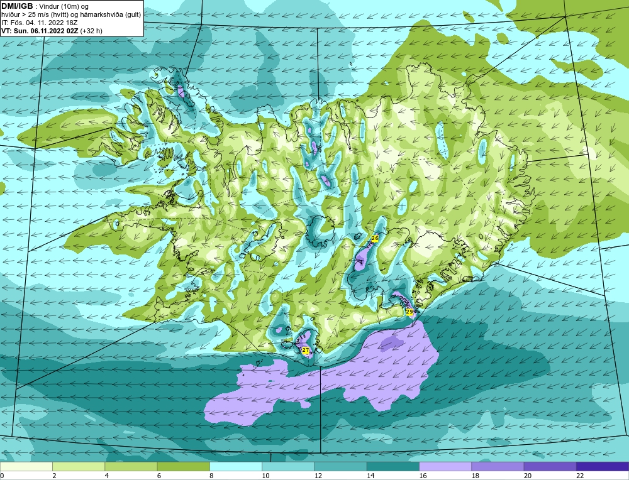629x480 pixels.
Task: Click the 18–20 m/s purple legend swatch
Action: 498,466
